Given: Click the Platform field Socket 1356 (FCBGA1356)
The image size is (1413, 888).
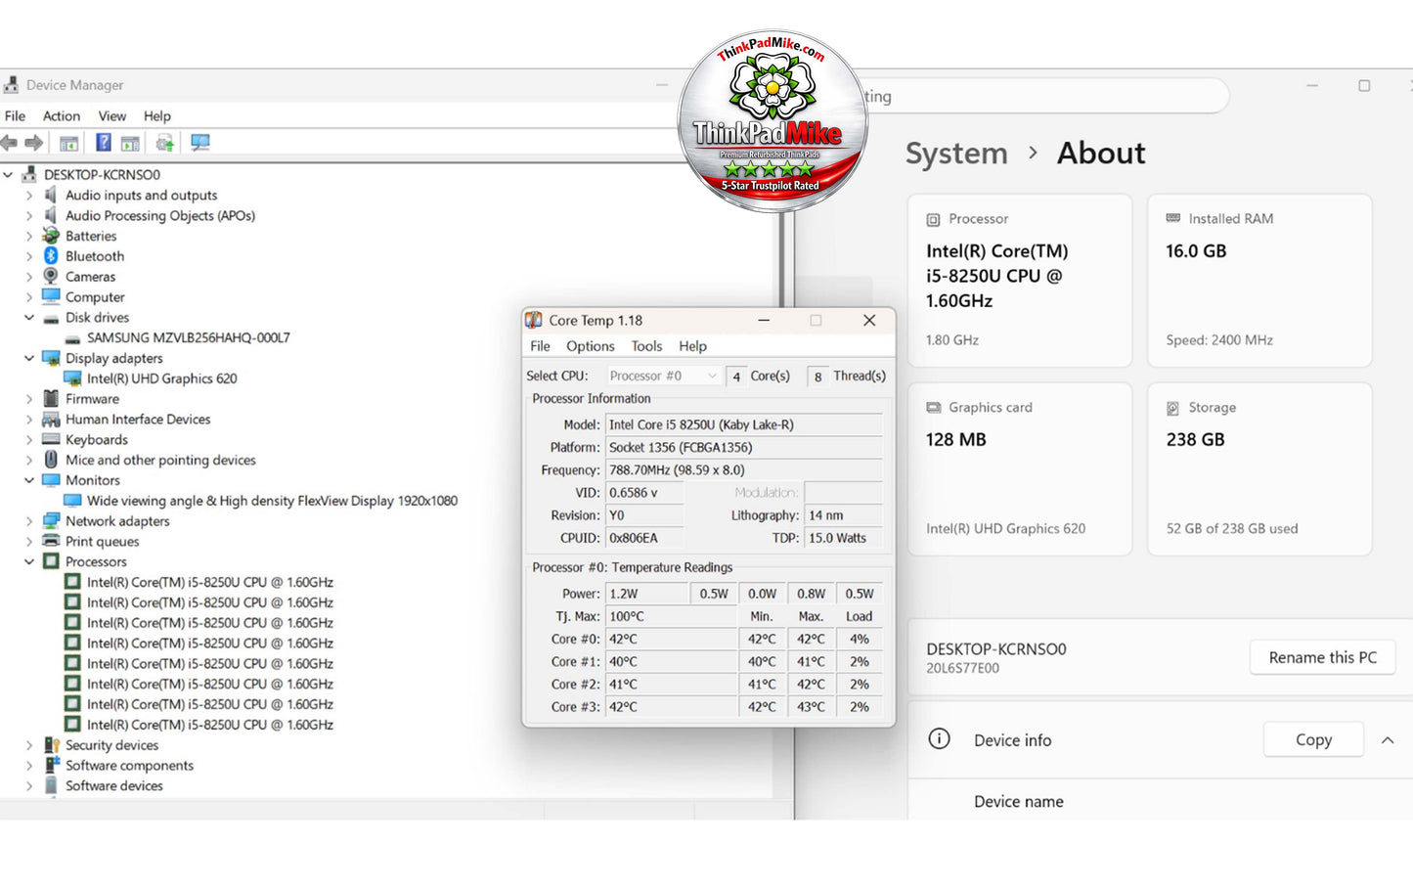Looking at the screenshot, I should tap(743, 447).
